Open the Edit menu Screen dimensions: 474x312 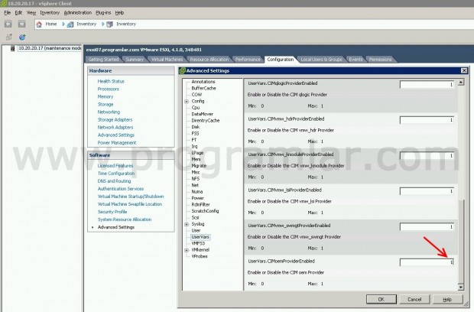point(18,13)
